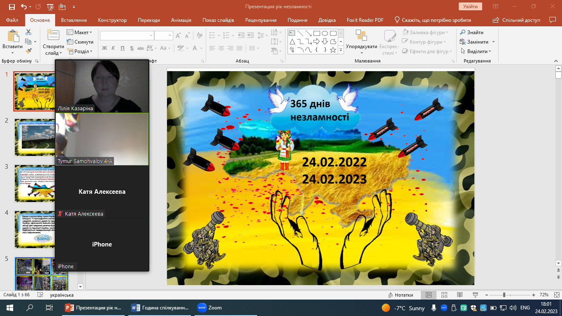
Task: Click the Увійти sign-in button
Action: tap(470, 7)
